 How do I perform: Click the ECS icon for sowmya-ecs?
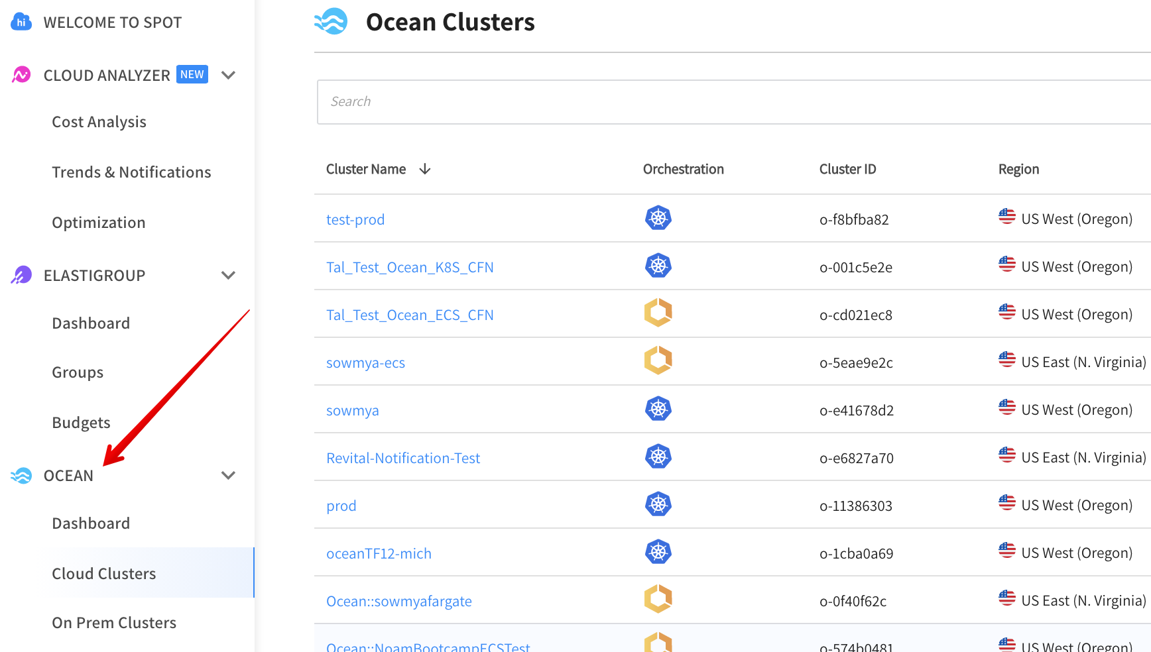click(658, 360)
